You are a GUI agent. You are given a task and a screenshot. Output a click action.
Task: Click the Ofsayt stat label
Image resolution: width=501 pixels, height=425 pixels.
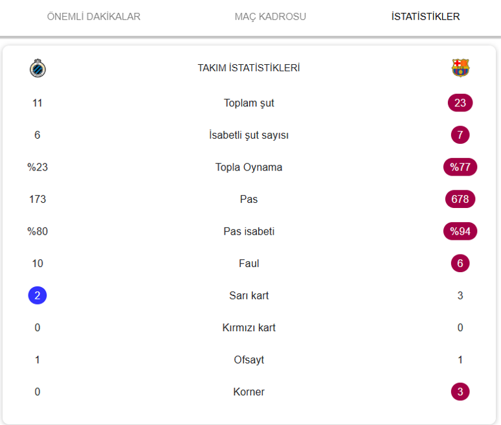pos(249,360)
